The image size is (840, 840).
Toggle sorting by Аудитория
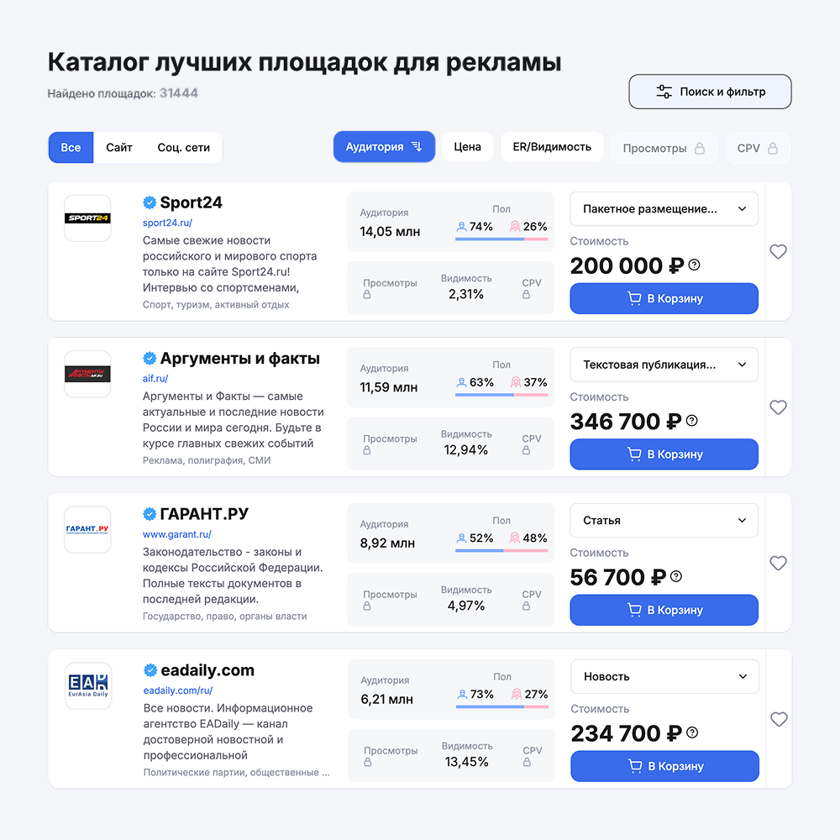point(384,147)
